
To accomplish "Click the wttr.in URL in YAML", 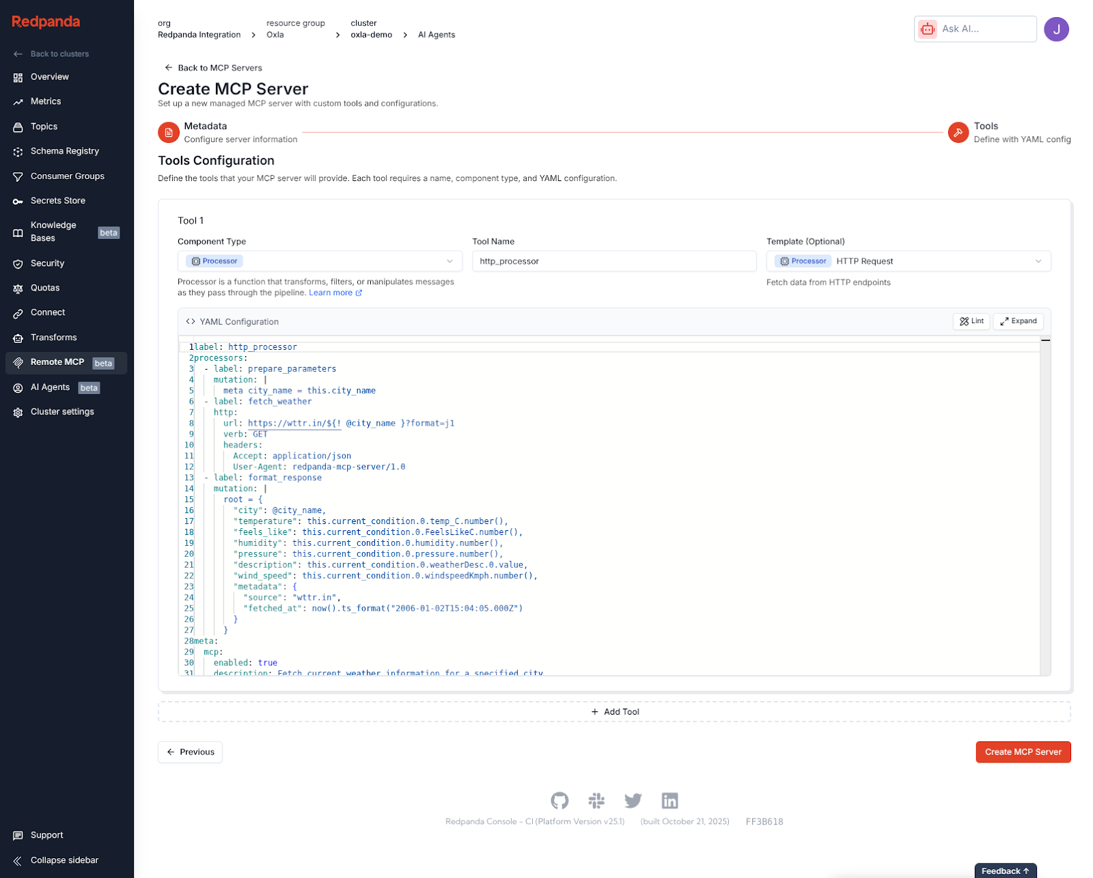I will pyautogui.click(x=351, y=424).
